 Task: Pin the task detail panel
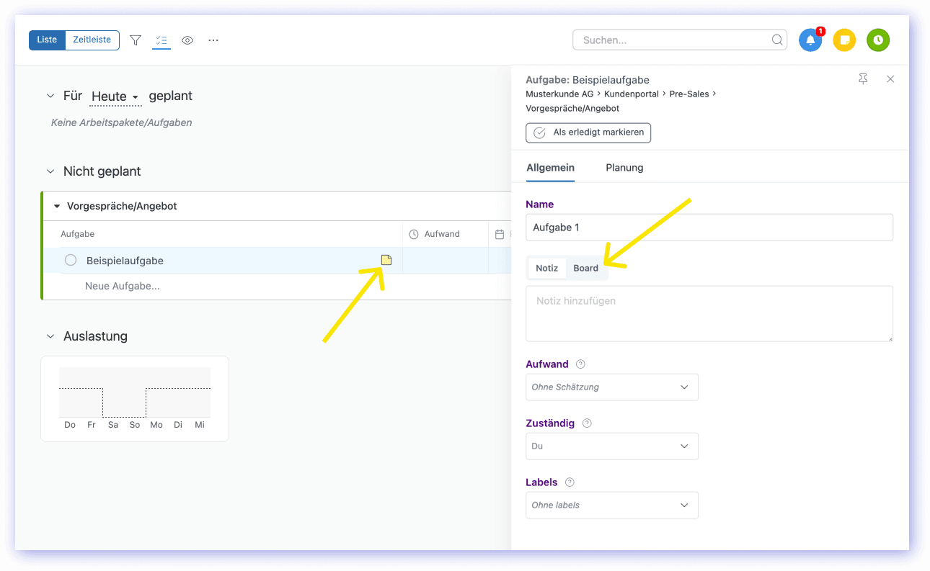click(x=863, y=79)
